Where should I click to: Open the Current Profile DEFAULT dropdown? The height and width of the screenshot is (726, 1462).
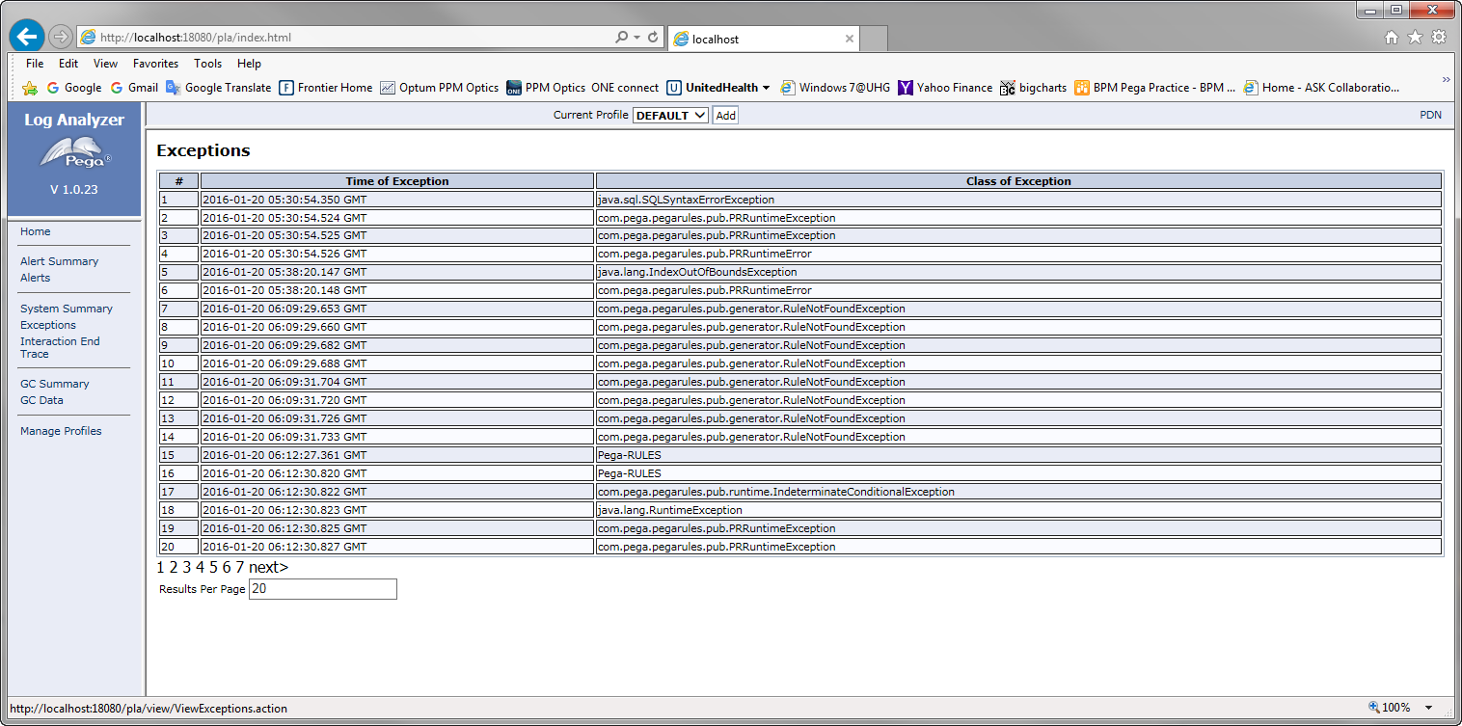[670, 115]
